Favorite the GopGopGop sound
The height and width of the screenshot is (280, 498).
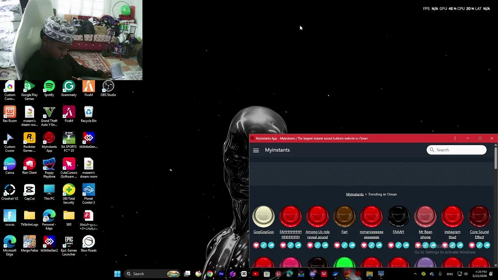256,245
